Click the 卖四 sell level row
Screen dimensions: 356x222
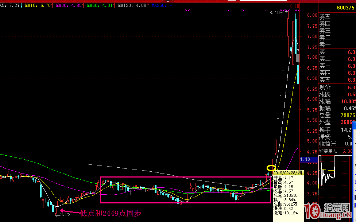pos(337,24)
